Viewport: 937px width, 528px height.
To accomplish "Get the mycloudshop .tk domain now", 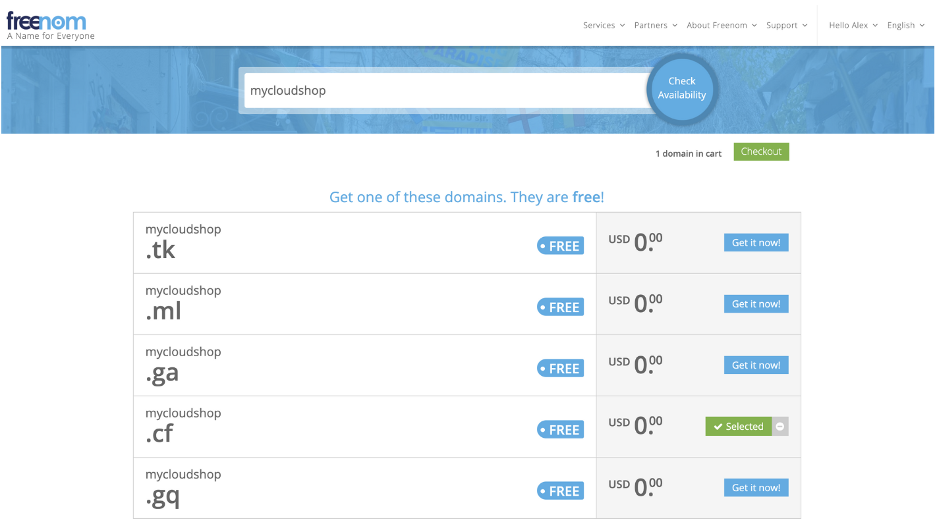I will point(756,243).
